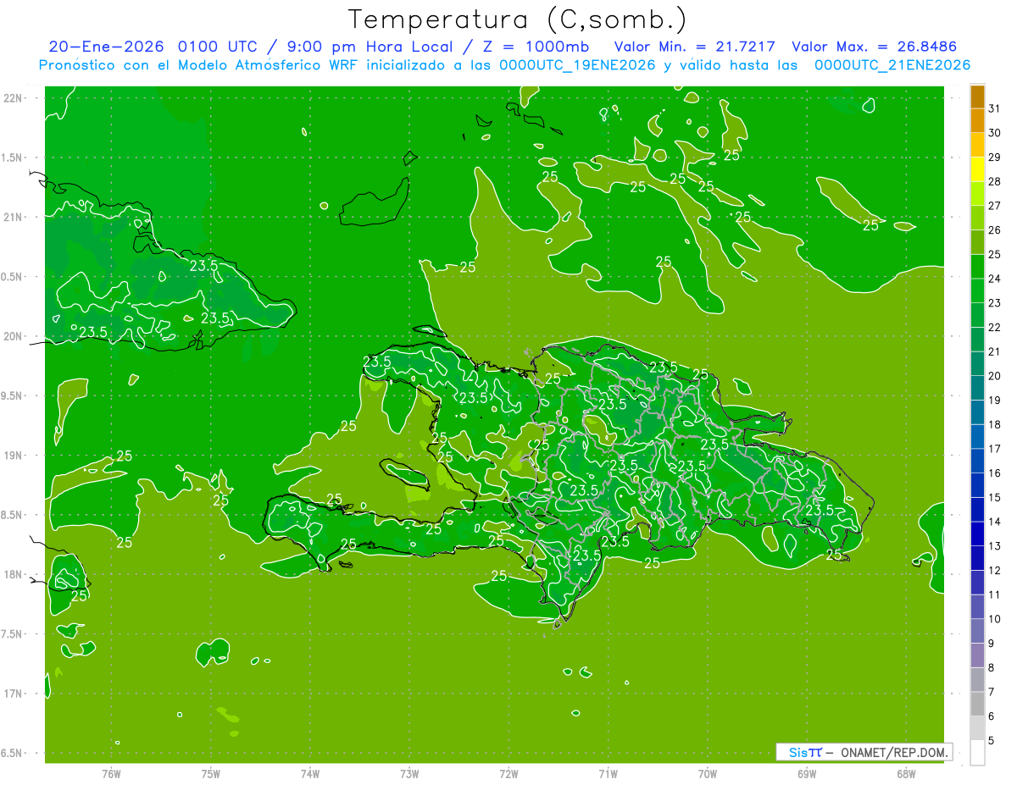Click the "Sisπ – ONAMET/REP.DOM." credit label
This screenshot has width=1017, height=785.
click(x=864, y=752)
